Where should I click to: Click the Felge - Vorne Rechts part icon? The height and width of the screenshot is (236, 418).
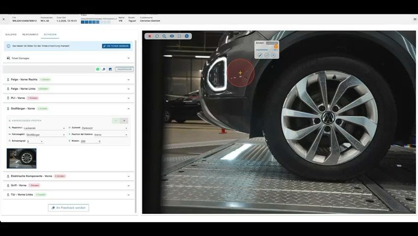tap(8, 80)
